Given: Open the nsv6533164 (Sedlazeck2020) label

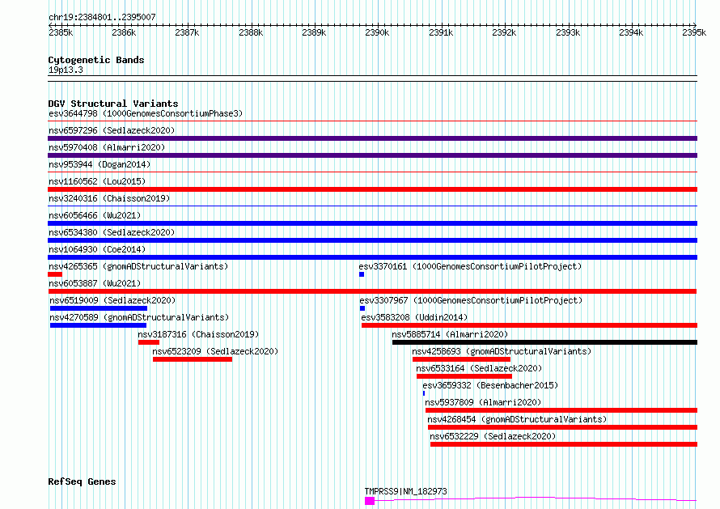Looking at the screenshot, I should [x=479, y=368].
